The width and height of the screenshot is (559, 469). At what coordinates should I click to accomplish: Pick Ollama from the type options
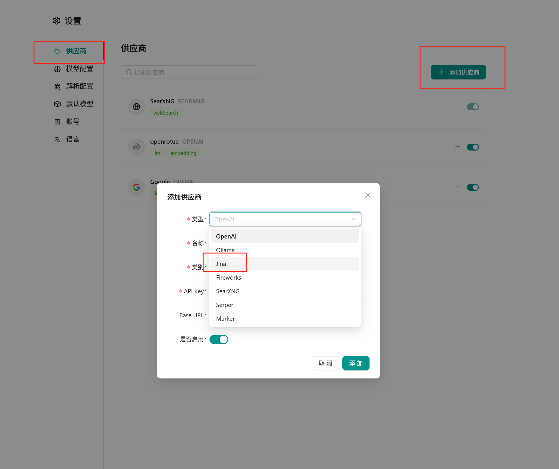[225, 250]
